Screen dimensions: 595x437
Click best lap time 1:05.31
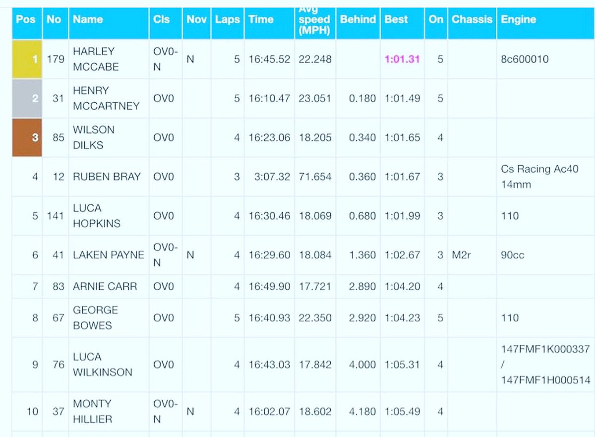coord(402,365)
